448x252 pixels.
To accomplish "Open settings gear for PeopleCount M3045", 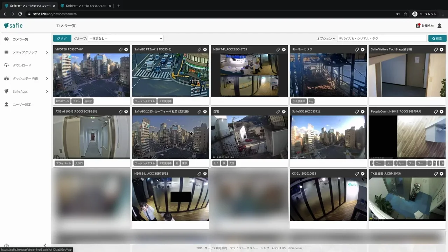I will pyautogui.click(x=442, y=112).
